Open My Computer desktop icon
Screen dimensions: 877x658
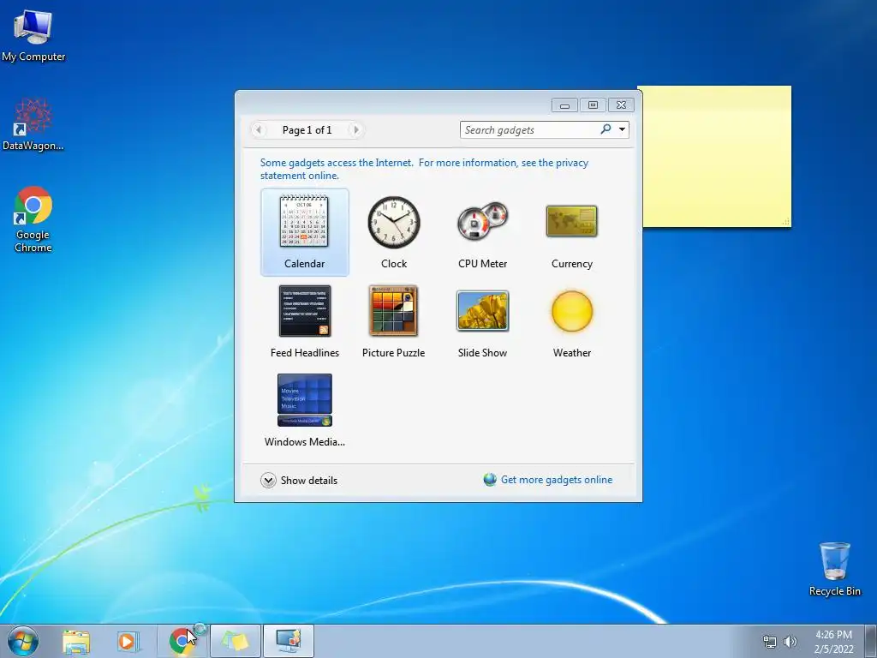[x=33, y=34]
